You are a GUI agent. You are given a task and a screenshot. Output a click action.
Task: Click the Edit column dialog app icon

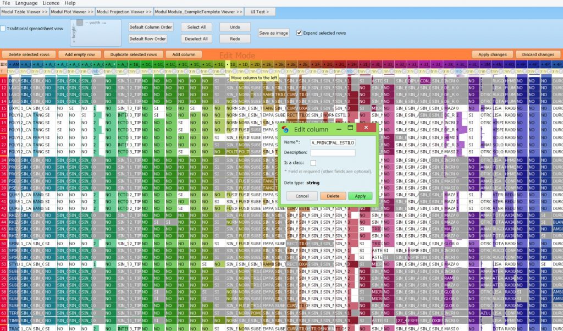point(285,129)
